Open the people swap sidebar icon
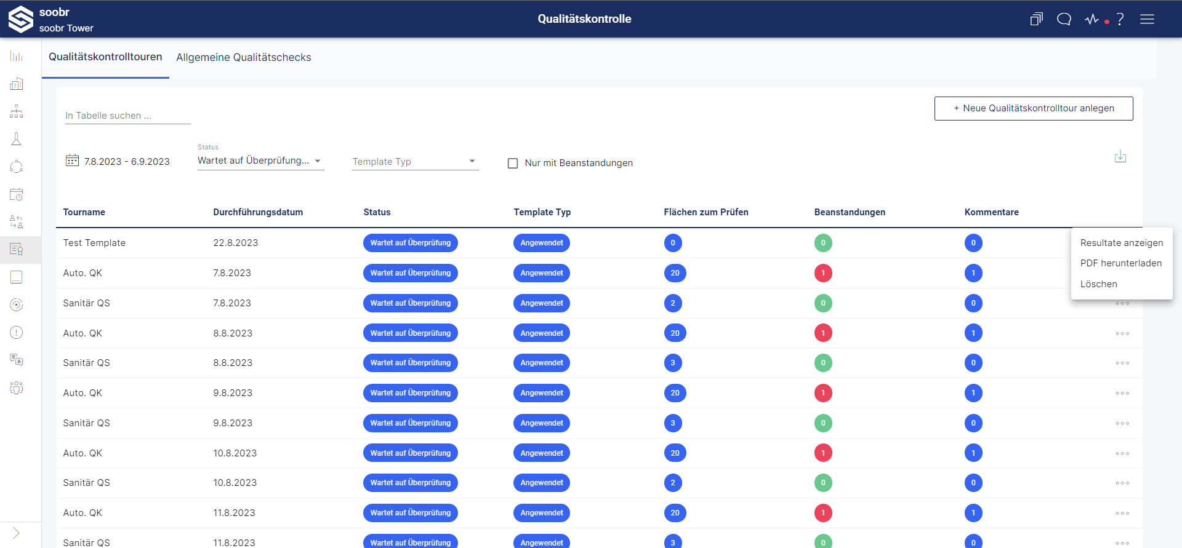 [x=17, y=221]
